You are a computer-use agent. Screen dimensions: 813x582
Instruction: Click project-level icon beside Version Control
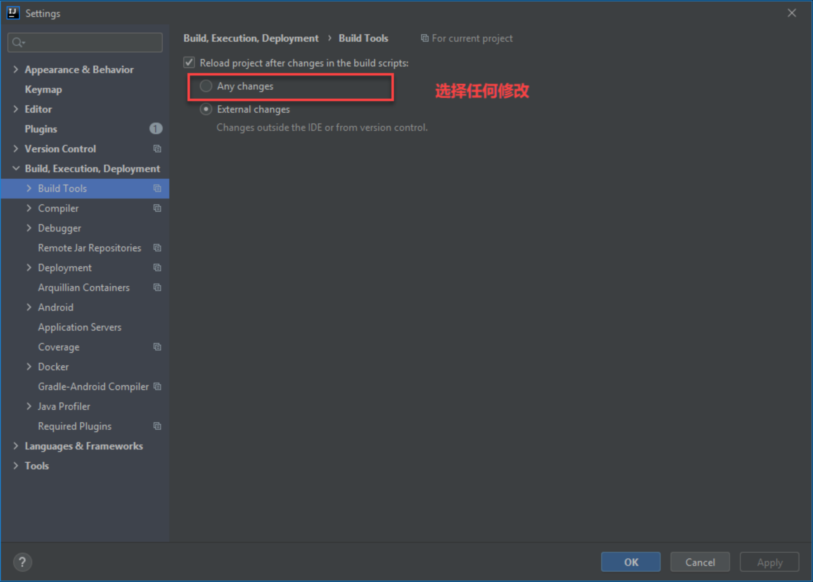pos(157,149)
